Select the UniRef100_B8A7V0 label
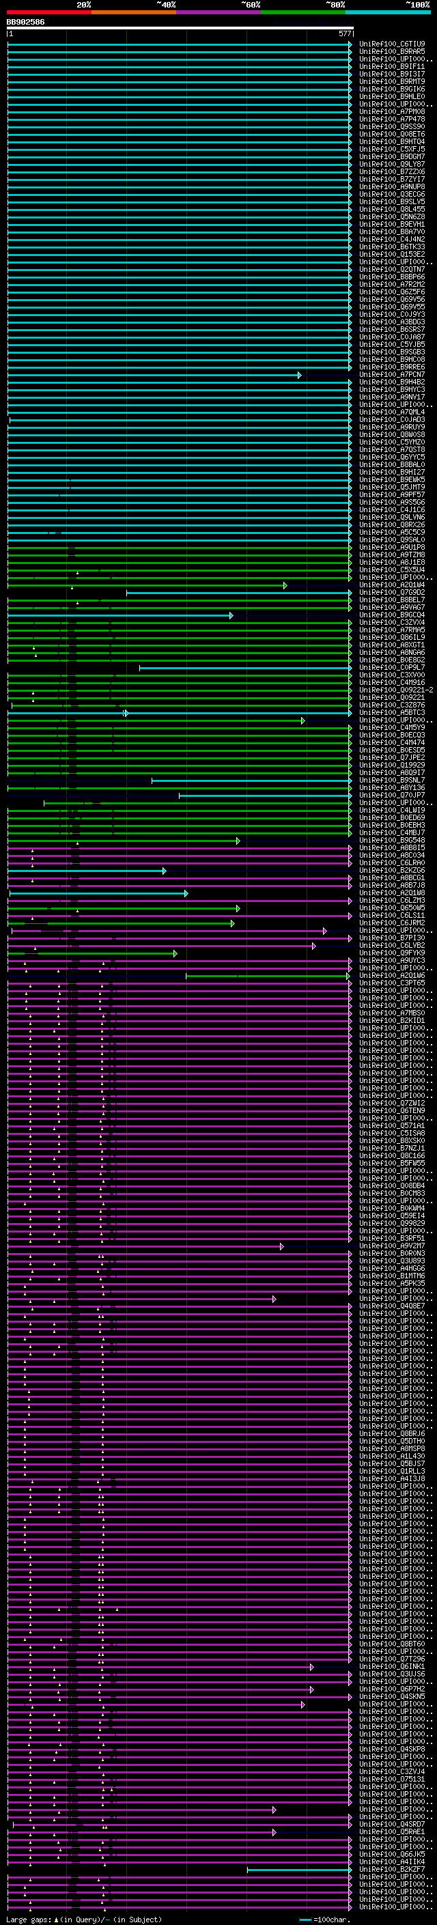437x1925 pixels. coord(391,231)
